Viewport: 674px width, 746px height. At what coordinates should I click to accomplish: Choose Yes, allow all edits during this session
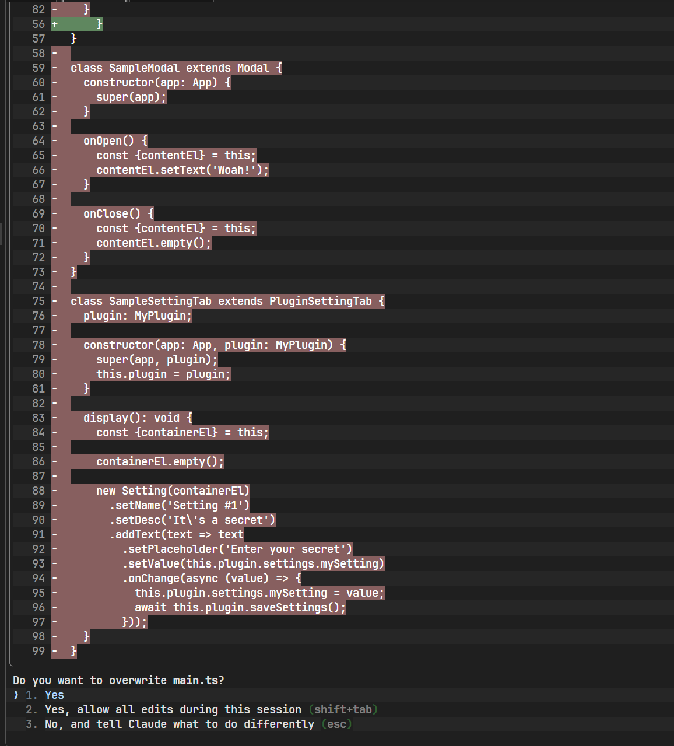pos(173,709)
